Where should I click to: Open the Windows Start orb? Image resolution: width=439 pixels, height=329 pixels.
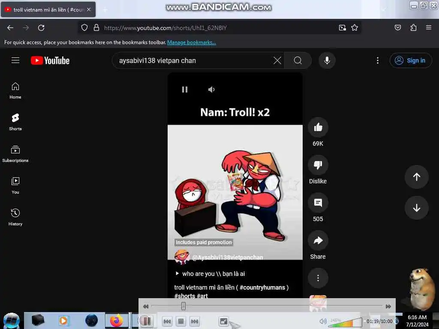click(12, 321)
